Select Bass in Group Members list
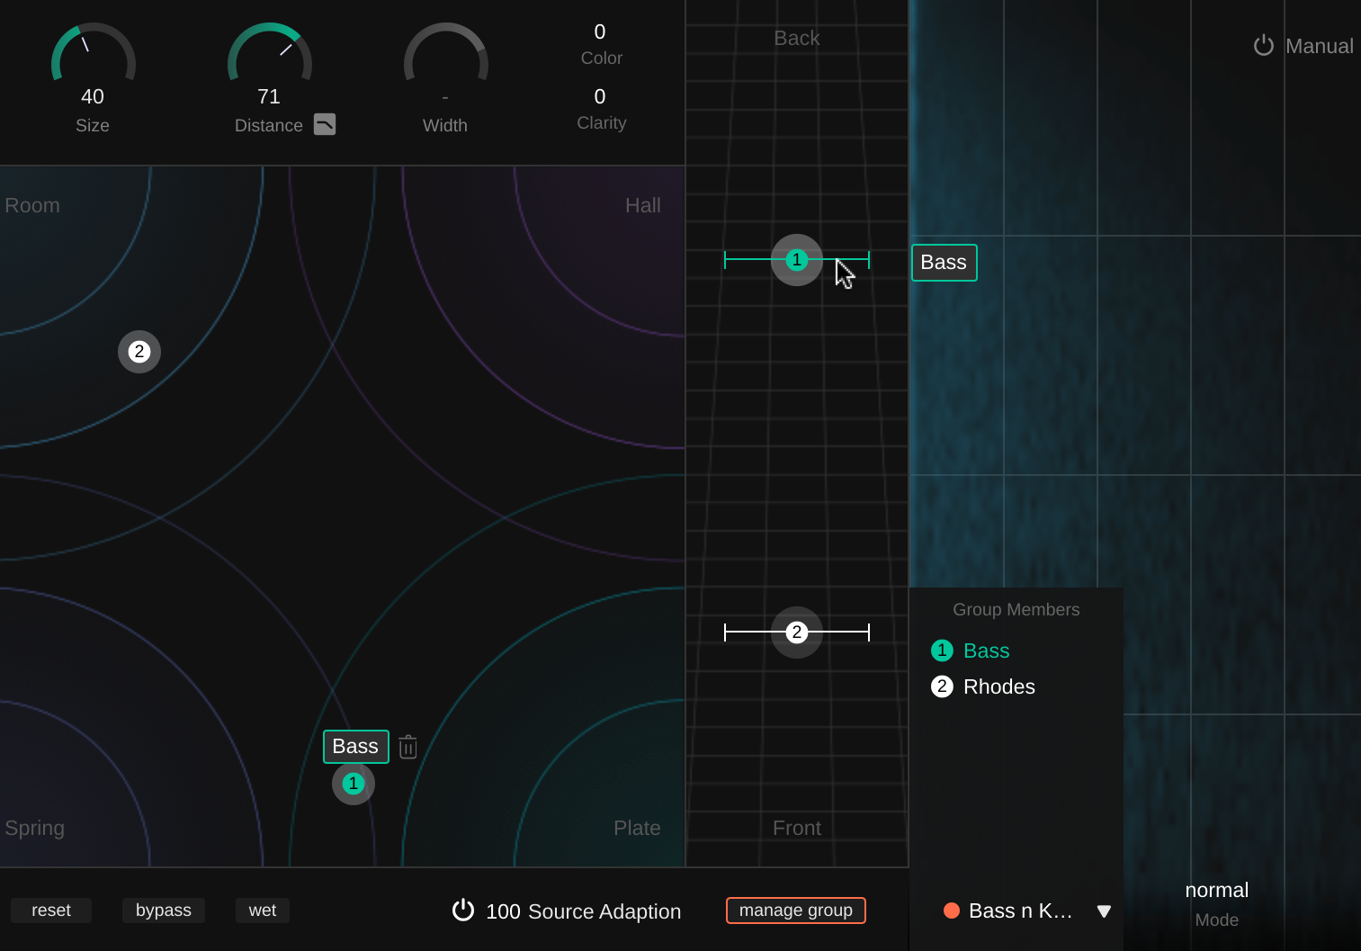 coord(986,650)
